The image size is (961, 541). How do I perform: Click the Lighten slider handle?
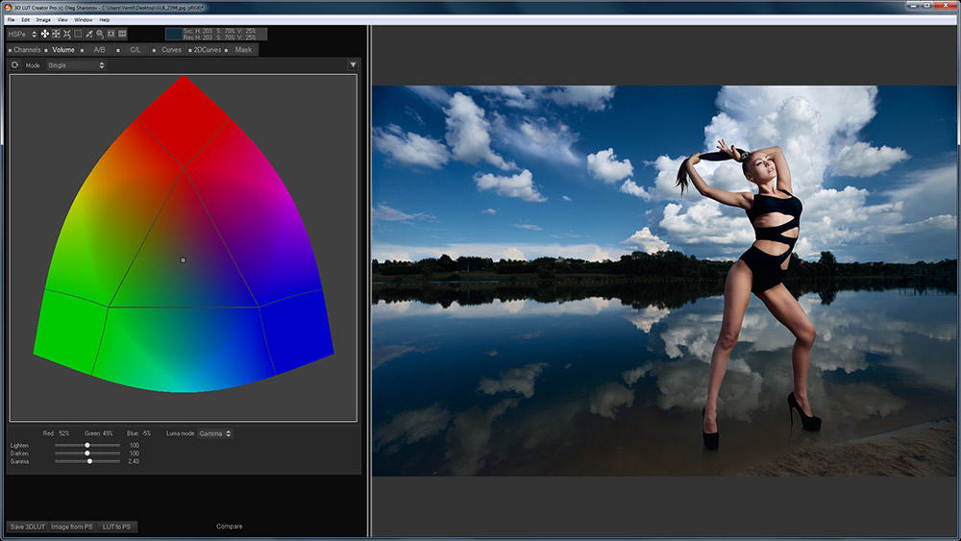coord(87,446)
